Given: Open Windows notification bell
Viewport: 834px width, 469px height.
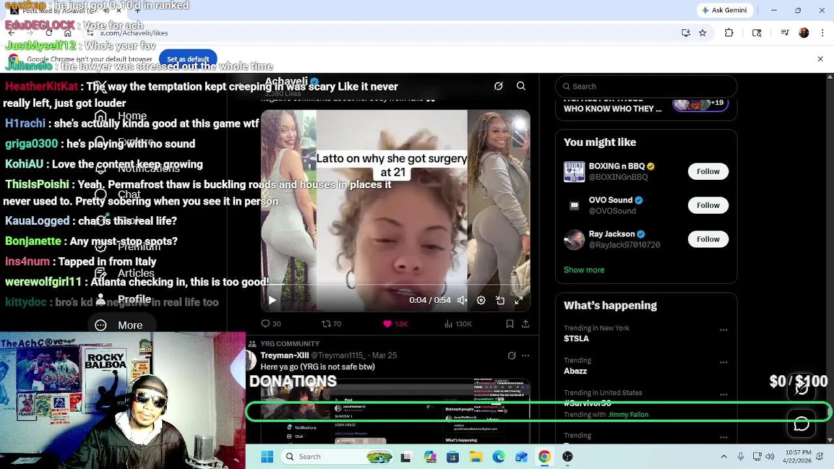Looking at the screenshot, I should [x=822, y=457].
